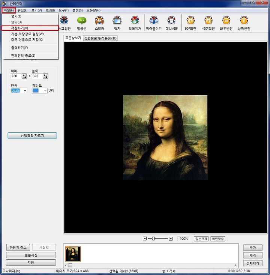270x275 pixels.
Task: Click the 원본사진 button
Action: coord(31,255)
